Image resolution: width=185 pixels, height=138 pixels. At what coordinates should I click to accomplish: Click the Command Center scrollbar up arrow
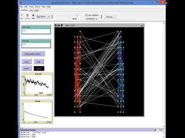pos(164,133)
